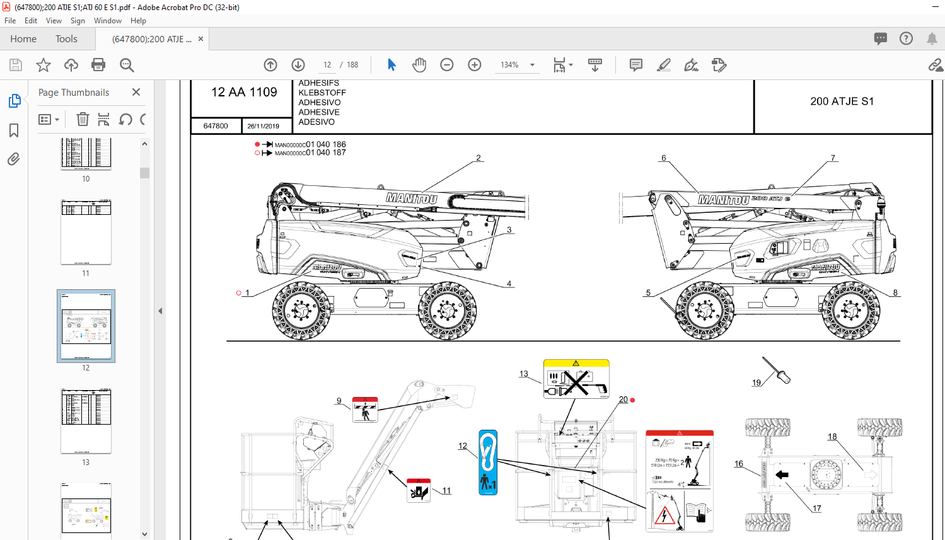
Task: Click the scrolling mode keyboard icon
Action: [595, 65]
